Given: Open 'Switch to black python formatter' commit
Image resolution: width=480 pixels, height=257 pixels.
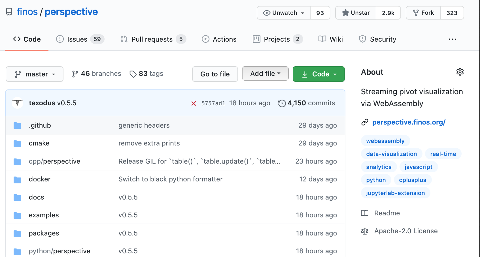Looking at the screenshot, I should click(171, 179).
